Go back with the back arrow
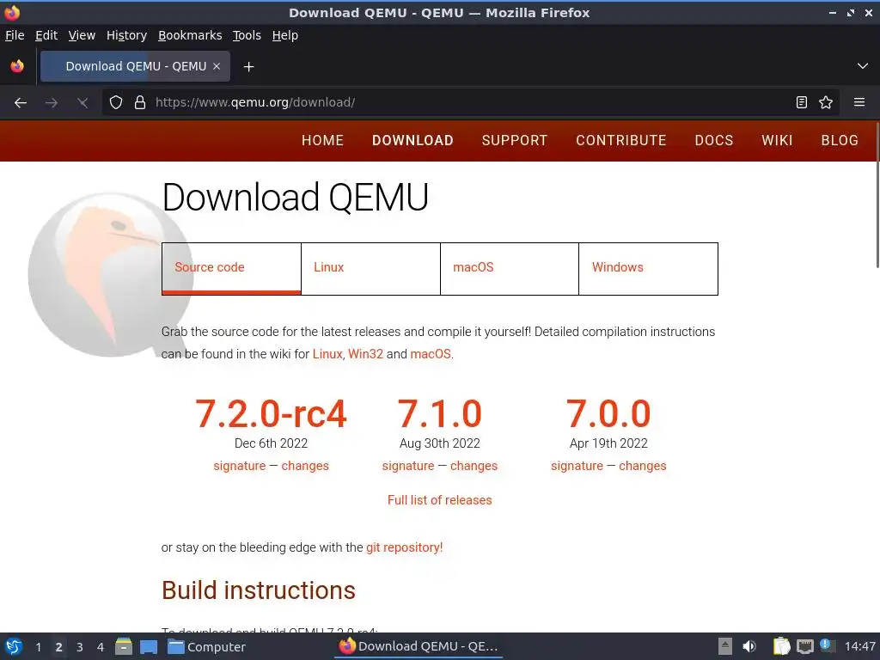880x660 pixels. (21, 103)
